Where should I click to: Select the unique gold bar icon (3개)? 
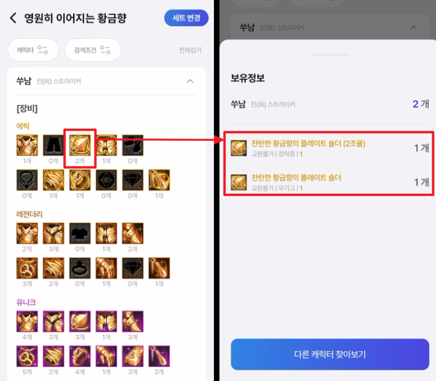click(132, 356)
